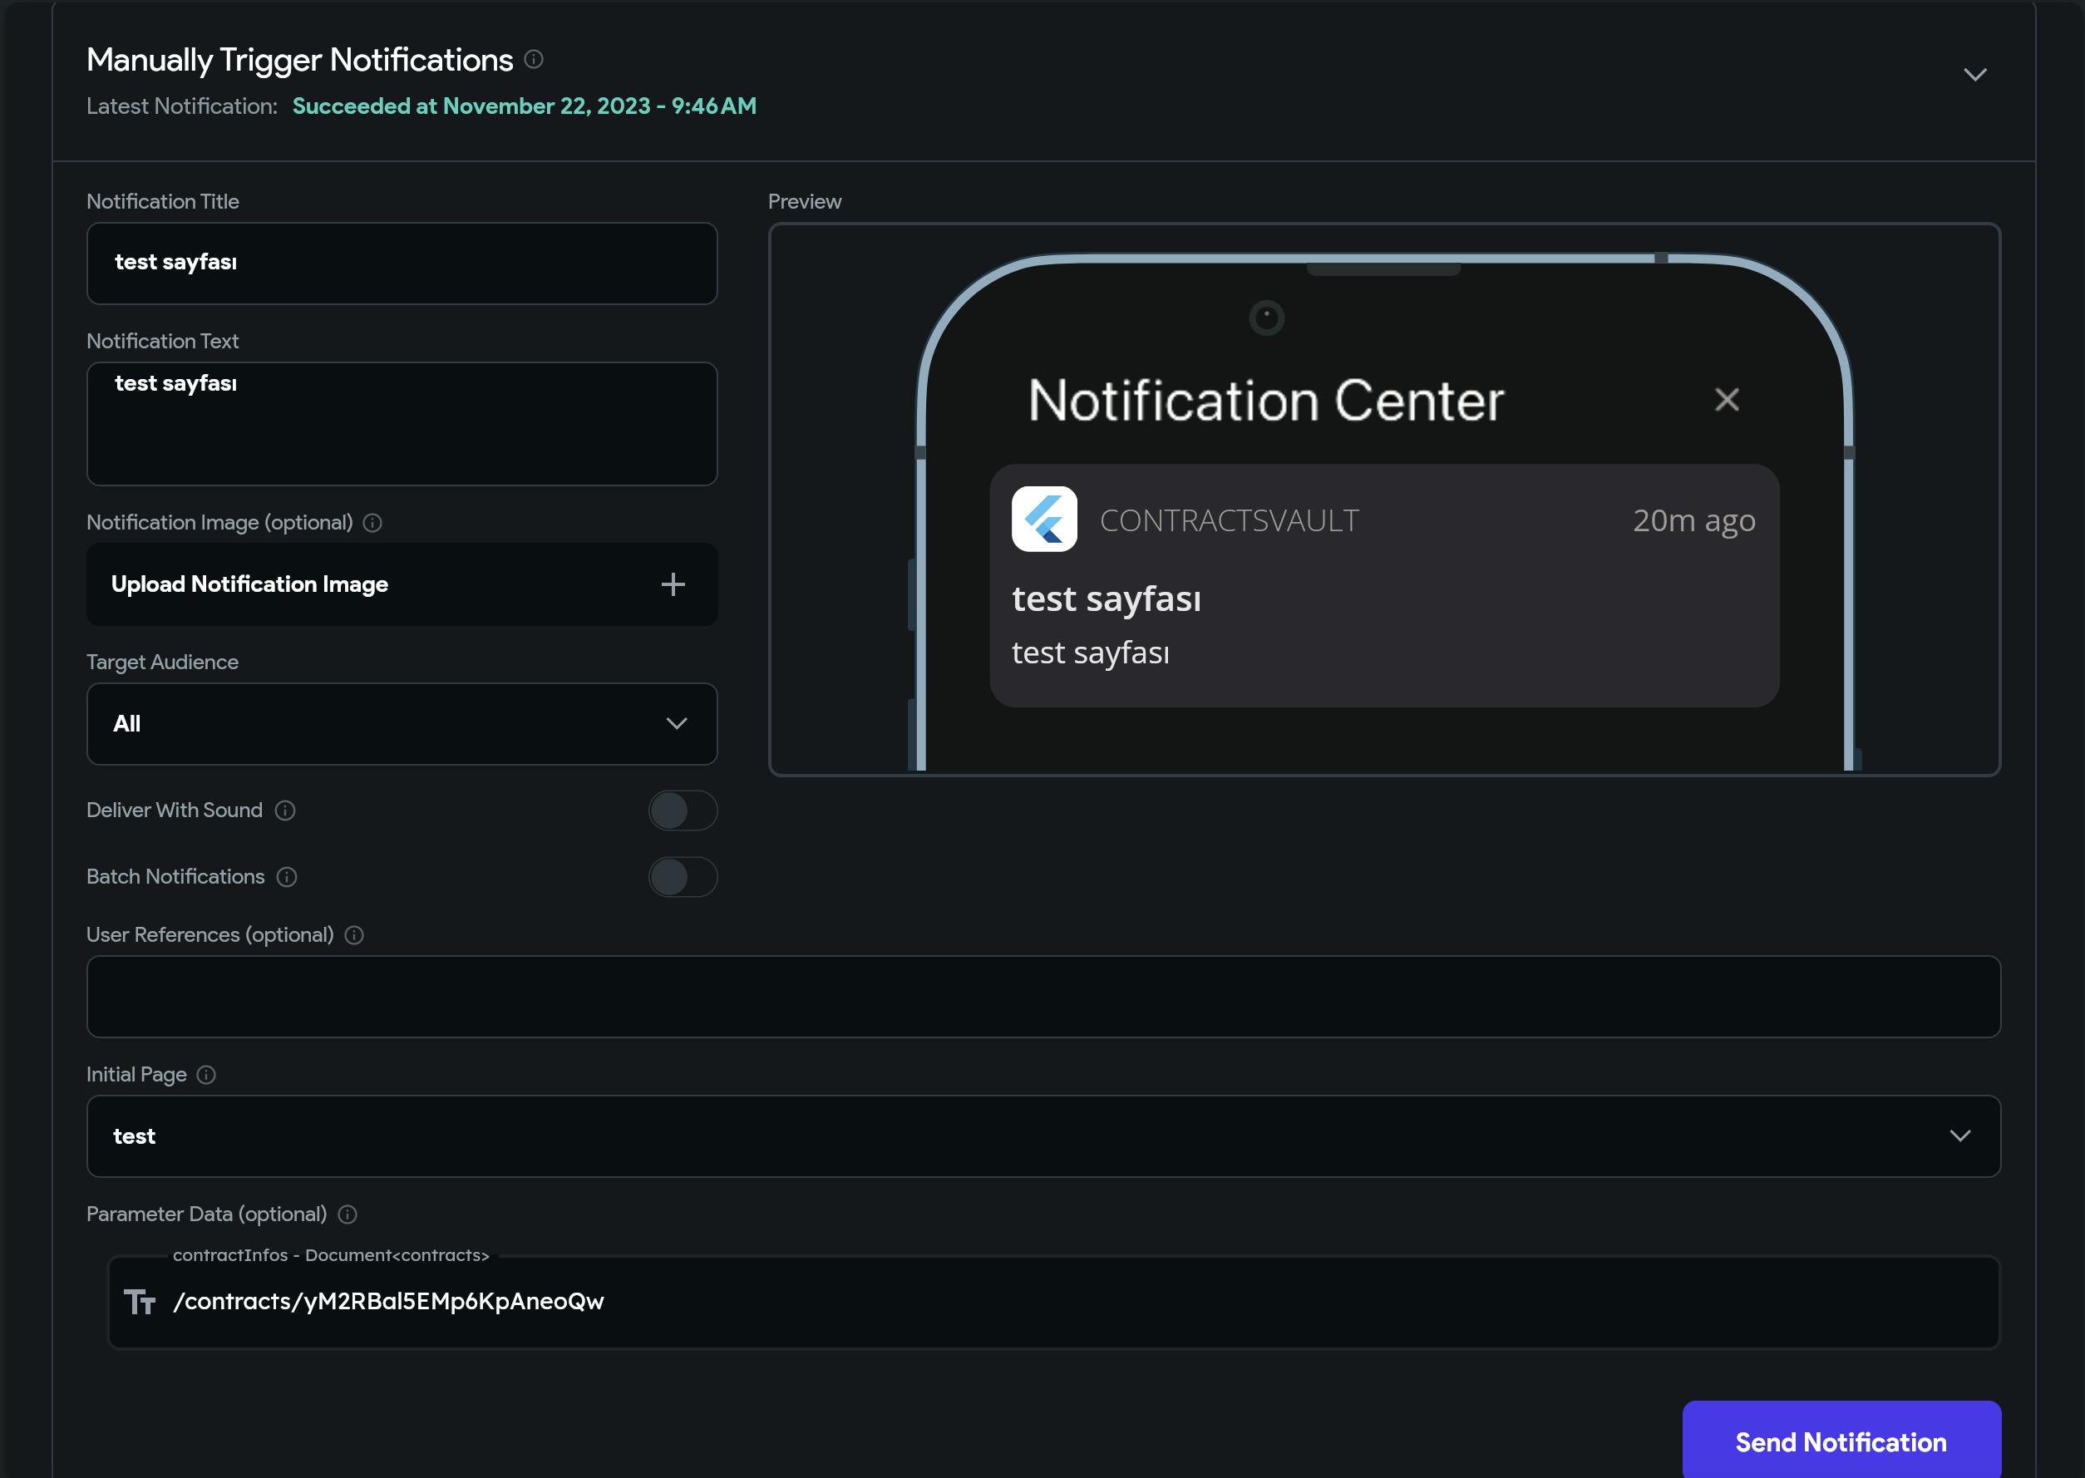Open the Initial Page dropdown showing test
This screenshot has height=1478, width=2085.
(x=1043, y=1136)
